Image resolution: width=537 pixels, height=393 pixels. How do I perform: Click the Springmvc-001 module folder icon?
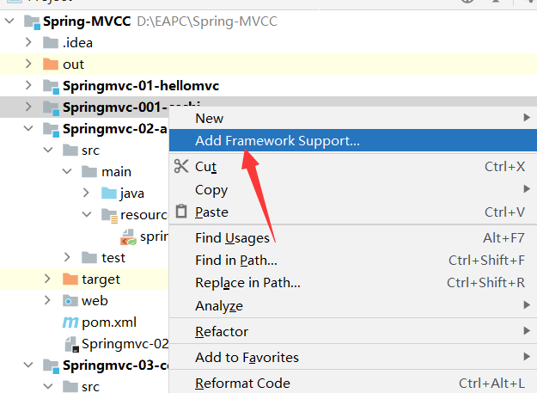(x=52, y=108)
